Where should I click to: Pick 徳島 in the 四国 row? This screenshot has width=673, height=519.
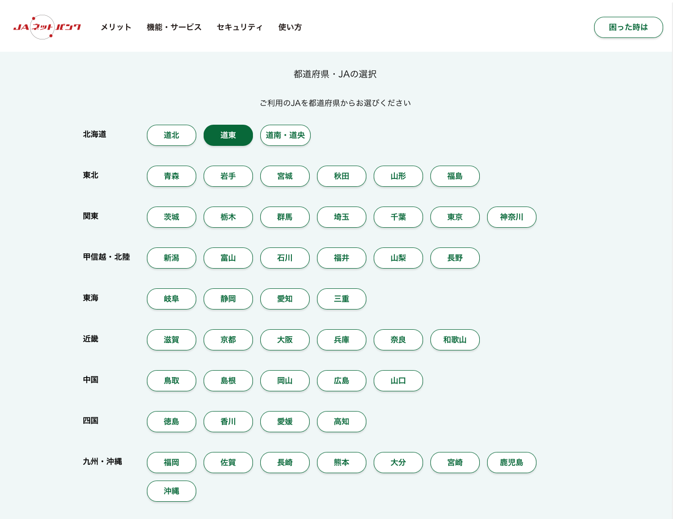pos(172,421)
